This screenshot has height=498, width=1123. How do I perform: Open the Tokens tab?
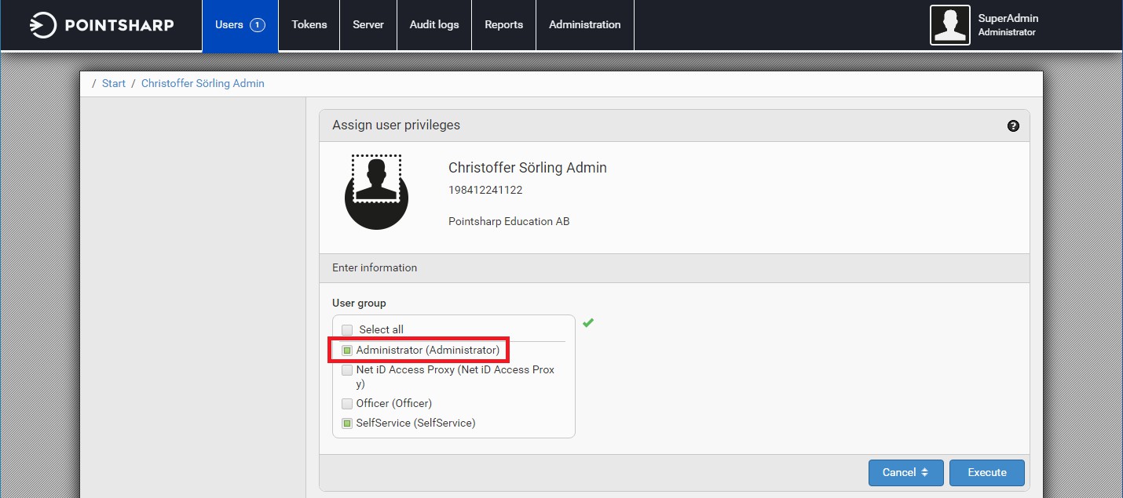tap(309, 25)
